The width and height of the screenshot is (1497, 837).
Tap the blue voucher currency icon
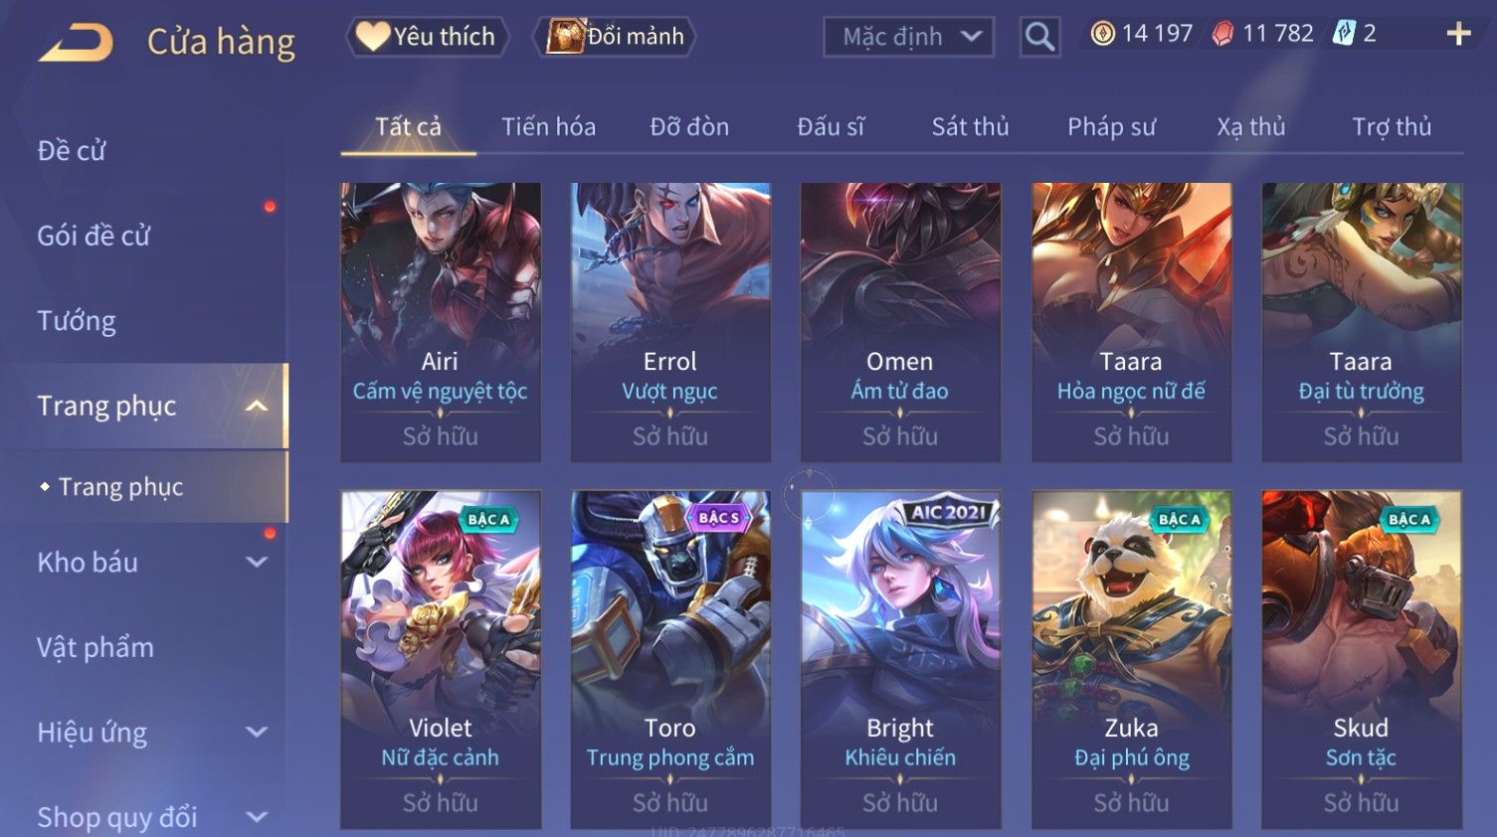1344,34
